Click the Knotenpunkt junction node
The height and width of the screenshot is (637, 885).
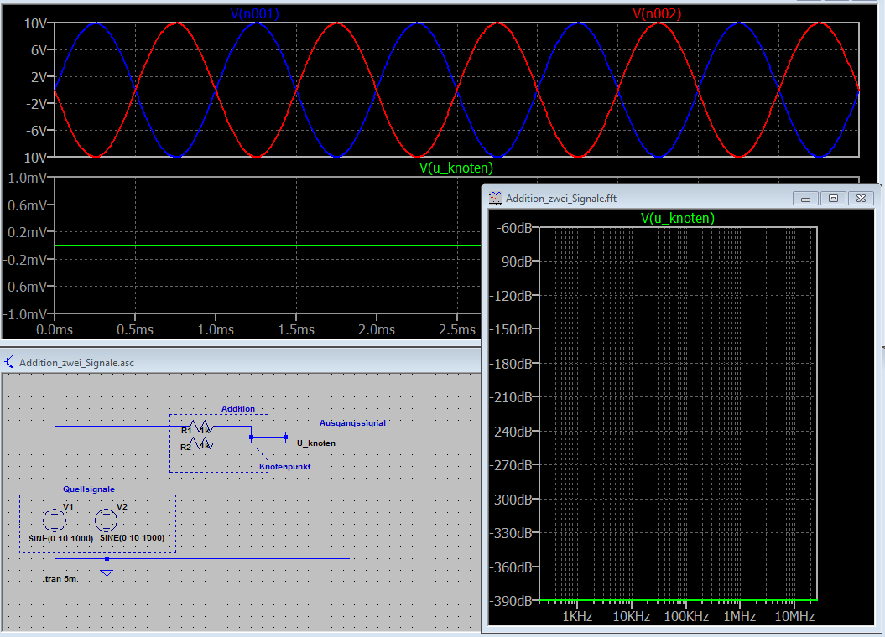point(251,438)
